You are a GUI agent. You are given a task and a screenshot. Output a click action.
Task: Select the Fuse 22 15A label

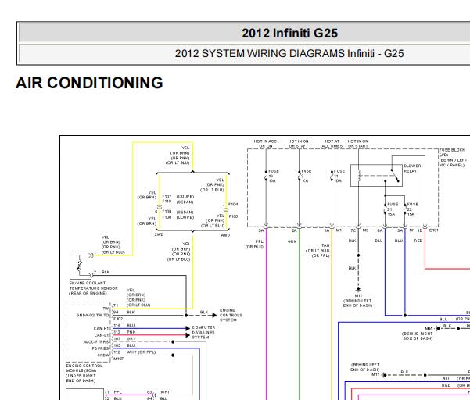[412, 209]
